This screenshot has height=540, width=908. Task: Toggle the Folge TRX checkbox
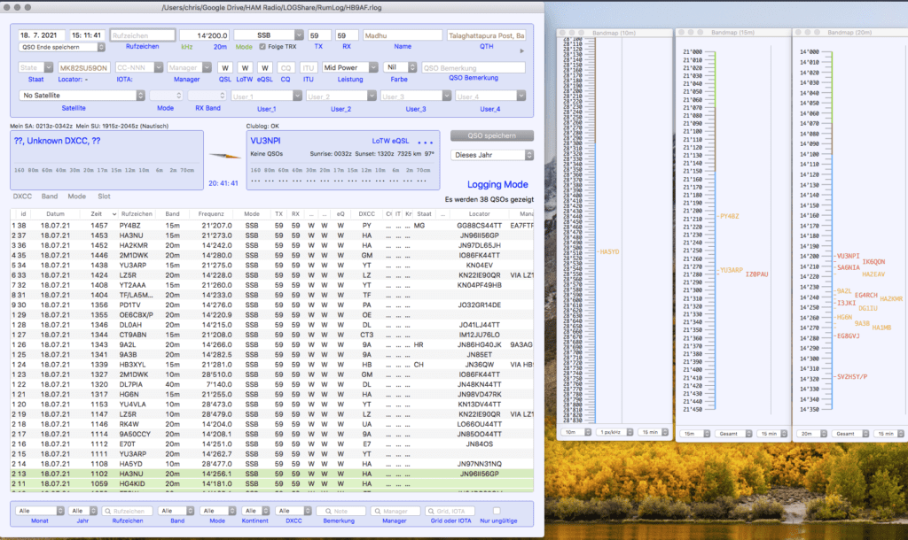tap(262, 46)
